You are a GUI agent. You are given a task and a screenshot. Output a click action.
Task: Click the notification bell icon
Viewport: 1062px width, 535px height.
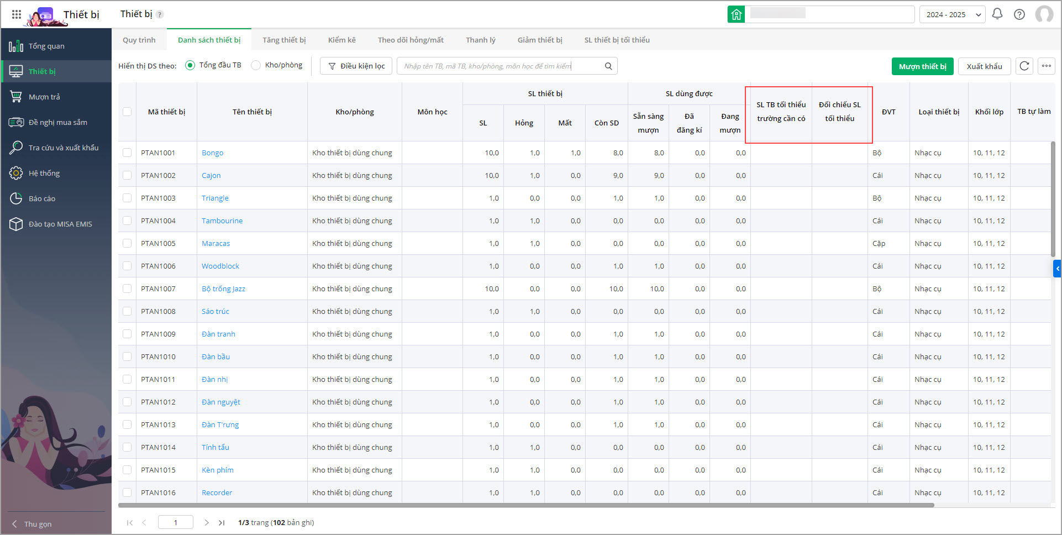click(997, 14)
